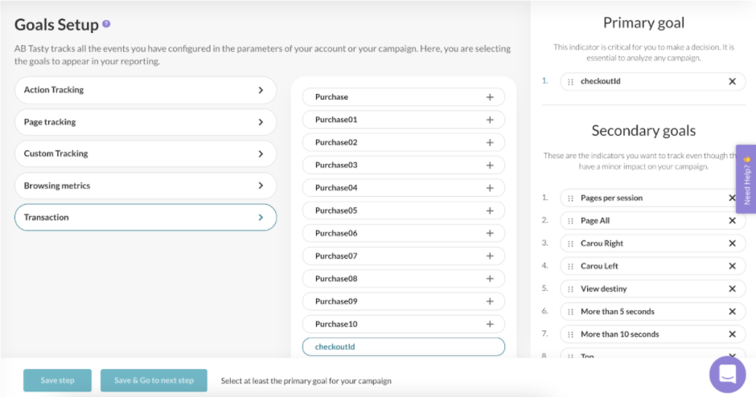This screenshot has height=397, width=756.
Task: Add Purchase07 using its plus icon
Action: tap(490, 256)
